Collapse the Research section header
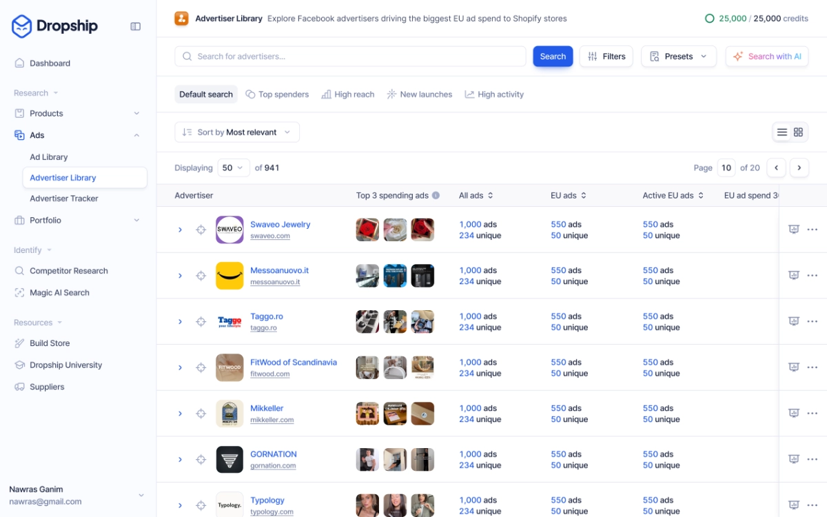This screenshot has height=517, width=827. pos(36,93)
